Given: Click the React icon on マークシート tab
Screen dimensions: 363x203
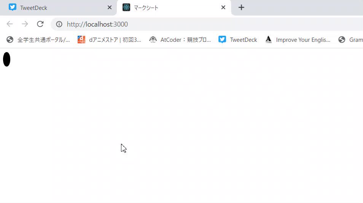Looking at the screenshot, I should click(126, 7).
